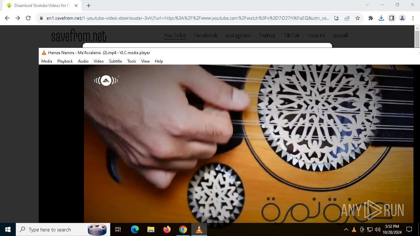
Task: Close the Download Youtube Videos tab
Action: [76, 6]
